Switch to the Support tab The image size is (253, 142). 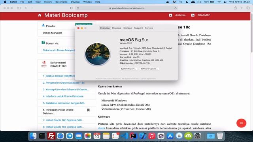click(138, 28)
